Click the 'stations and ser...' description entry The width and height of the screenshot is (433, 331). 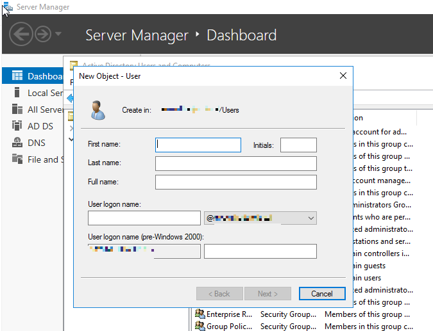382,241
